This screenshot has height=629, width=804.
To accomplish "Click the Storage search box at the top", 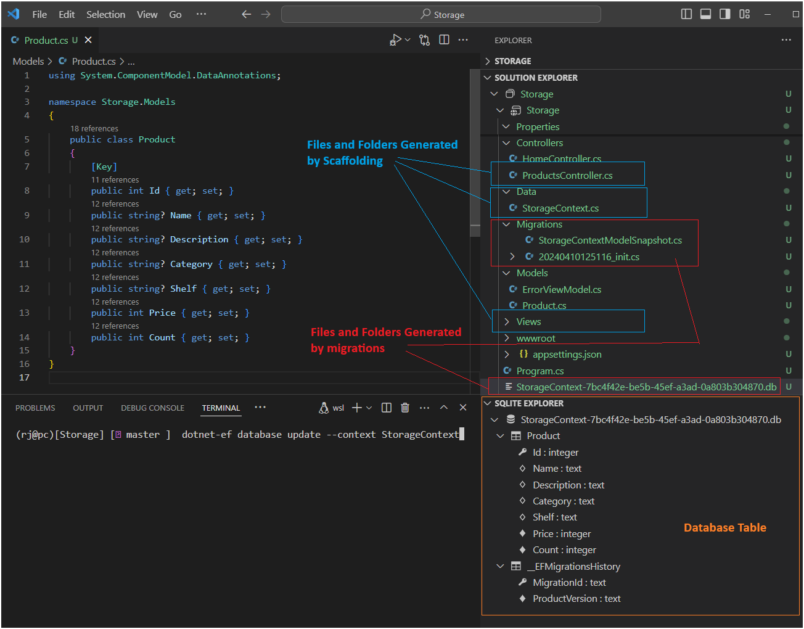I will point(441,14).
